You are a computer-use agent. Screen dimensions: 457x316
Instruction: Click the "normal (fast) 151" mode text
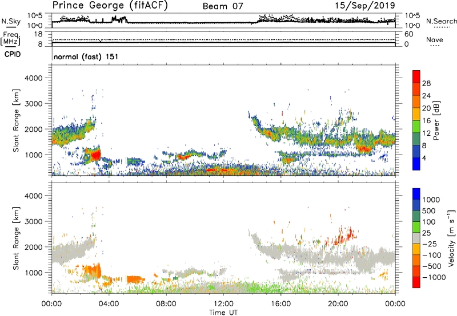click(x=86, y=56)
